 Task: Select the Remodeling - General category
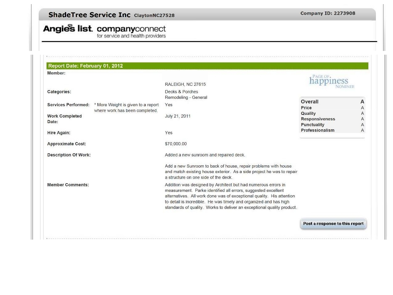186,97
